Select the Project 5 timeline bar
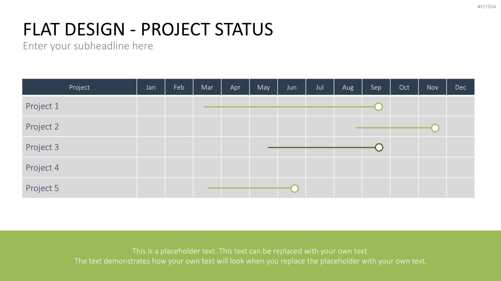501x281 pixels. (249, 188)
